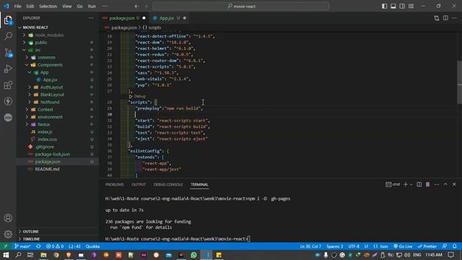This screenshot has width=462, height=260.
Task: Click the UTF-8 encoding indicator
Action: 354,246
